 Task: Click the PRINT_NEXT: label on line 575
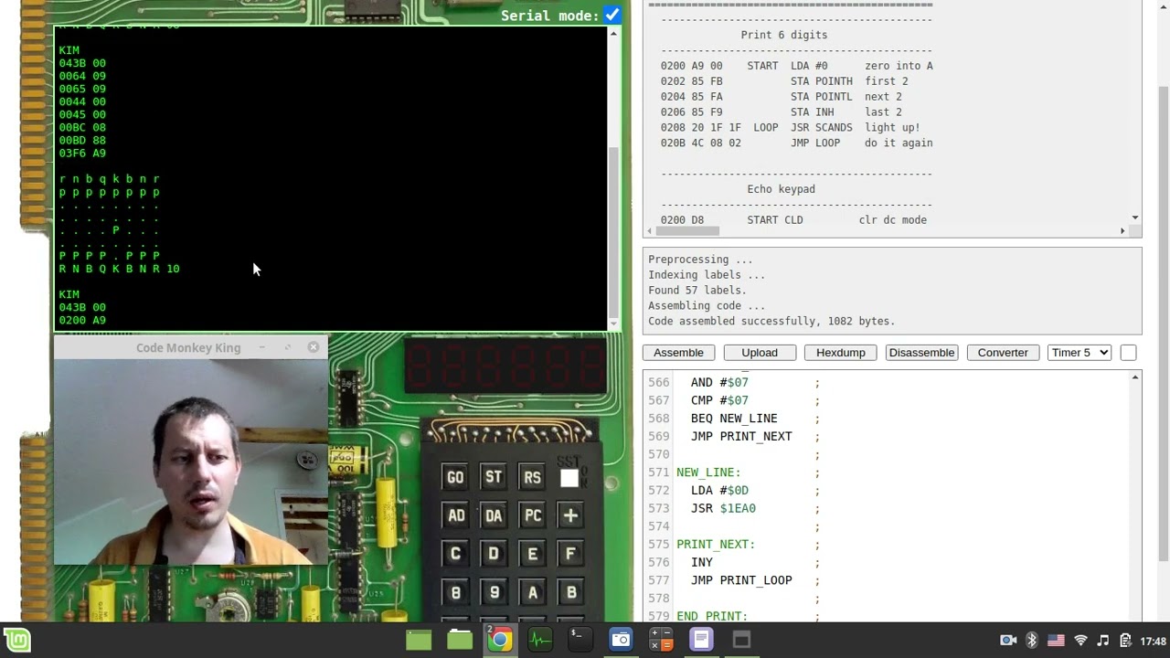pos(716,545)
